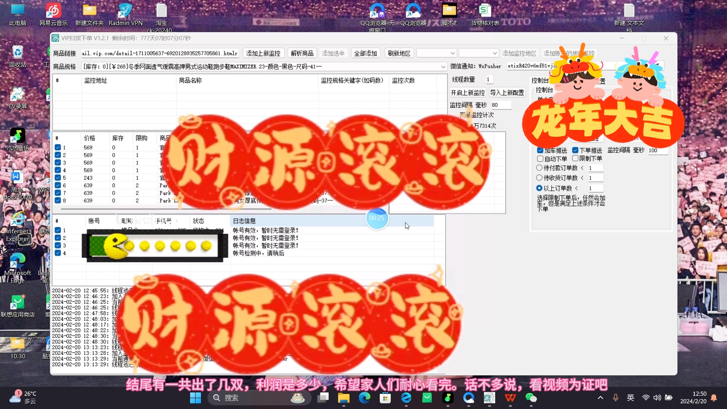Toggle the 加车推送 checkbox

(x=540, y=150)
